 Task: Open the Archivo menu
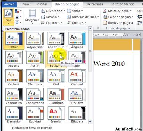click(x=9, y=4)
